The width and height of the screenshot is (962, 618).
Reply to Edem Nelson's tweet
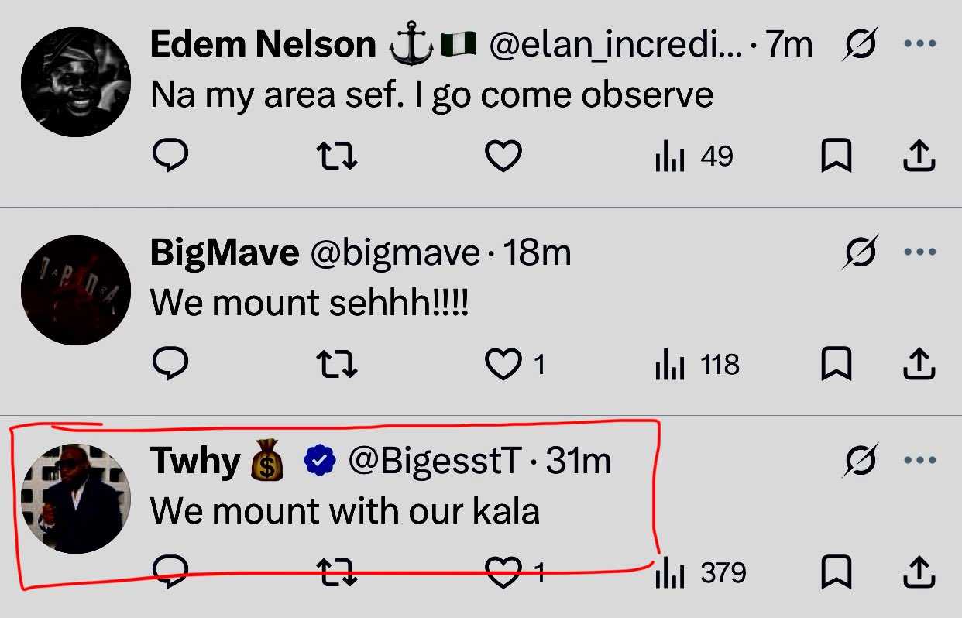pos(170,157)
